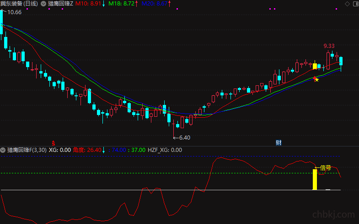This screenshot has height=224, width=359.
Task: Click the diamond icon at top right
Action: (x=347, y=4)
